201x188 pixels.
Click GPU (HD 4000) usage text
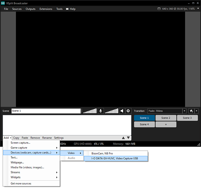tap(88, 144)
